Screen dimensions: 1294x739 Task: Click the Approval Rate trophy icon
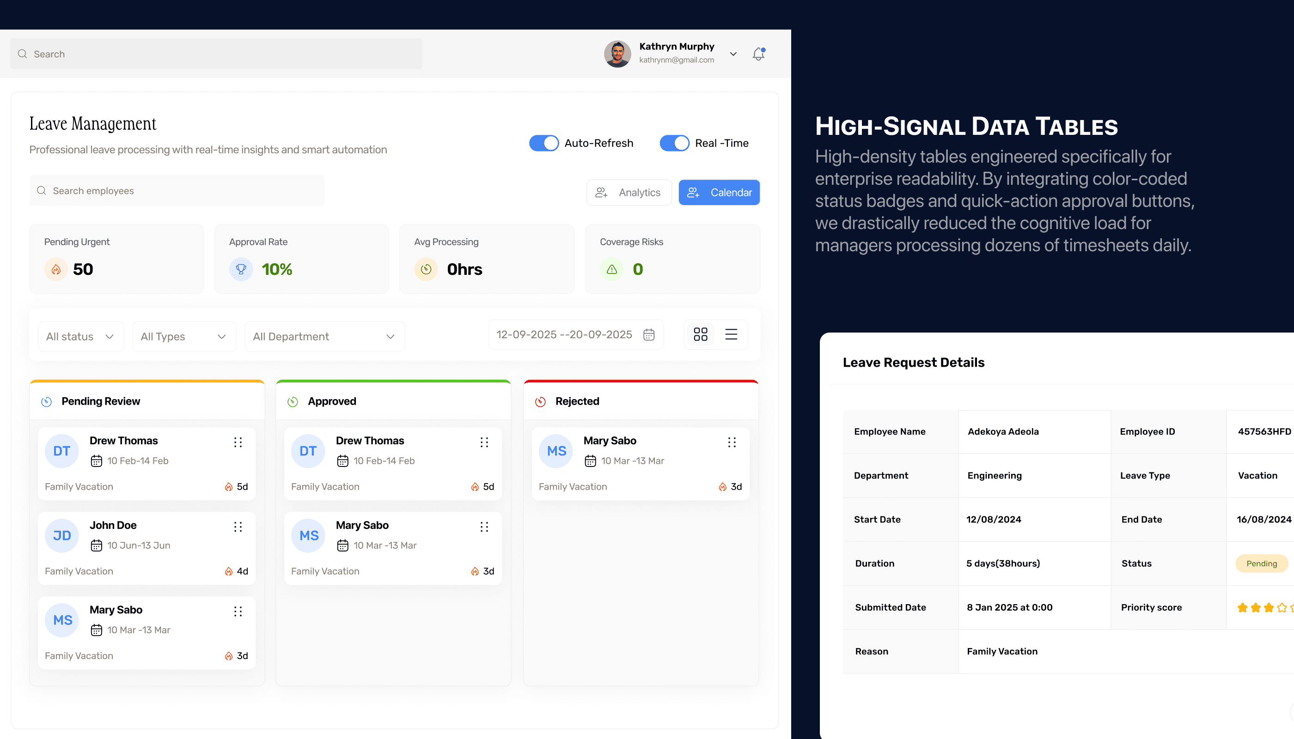pyautogui.click(x=241, y=269)
